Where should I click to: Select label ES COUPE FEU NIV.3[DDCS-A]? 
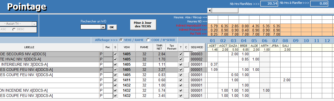pyautogui.click(x=26, y=96)
